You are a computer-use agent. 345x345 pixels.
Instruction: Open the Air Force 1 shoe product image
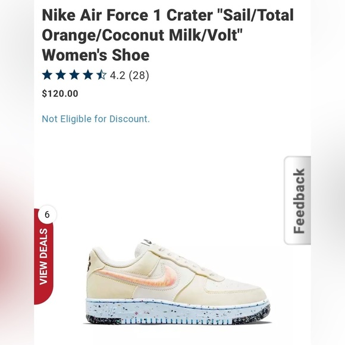pyautogui.click(x=178, y=282)
